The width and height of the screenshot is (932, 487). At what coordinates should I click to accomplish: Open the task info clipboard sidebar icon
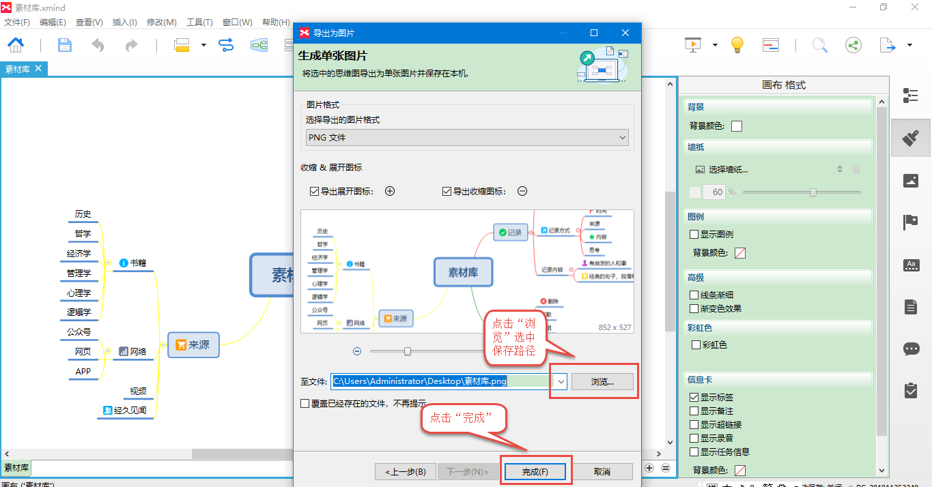(x=910, y=390)
